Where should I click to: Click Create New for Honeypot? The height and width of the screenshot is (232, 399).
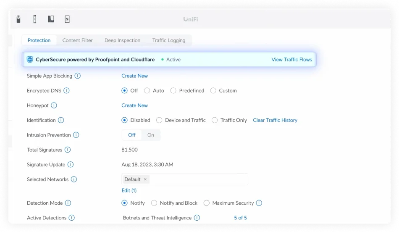pos(135,105)
